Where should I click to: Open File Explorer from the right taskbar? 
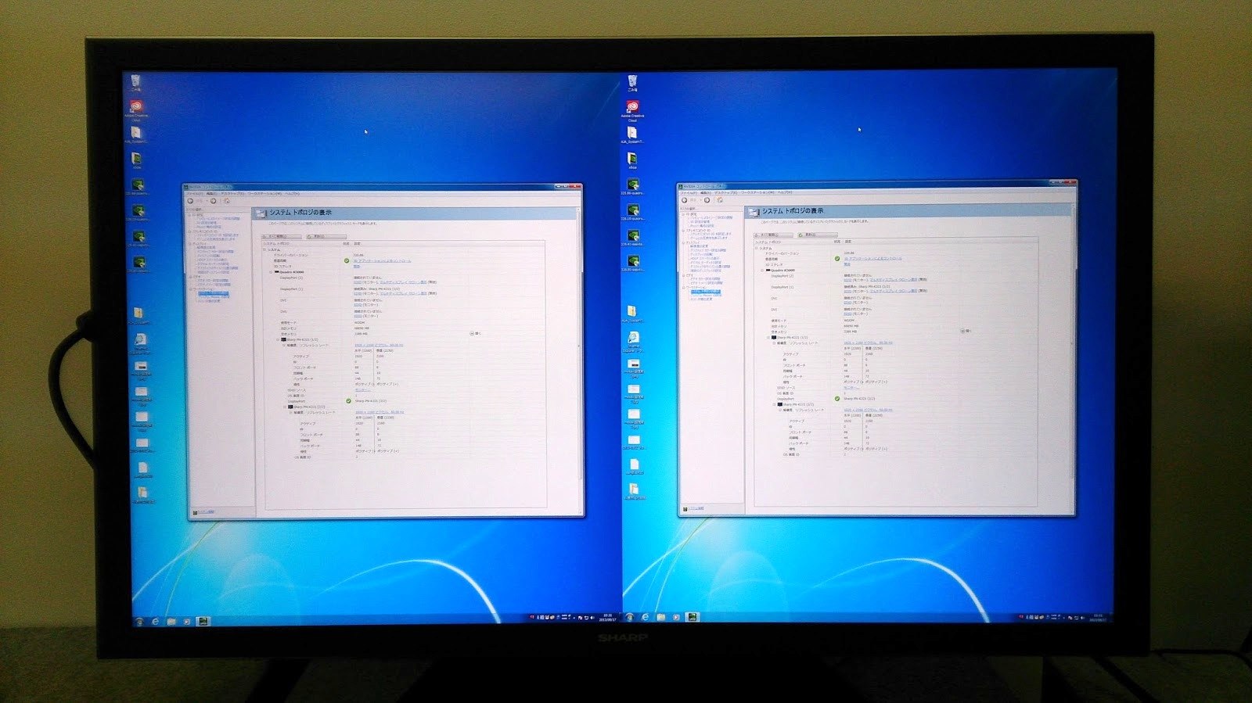click(661, 618)
